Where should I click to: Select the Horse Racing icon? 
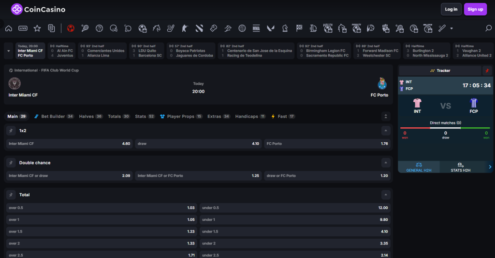(x=157, y=28)
